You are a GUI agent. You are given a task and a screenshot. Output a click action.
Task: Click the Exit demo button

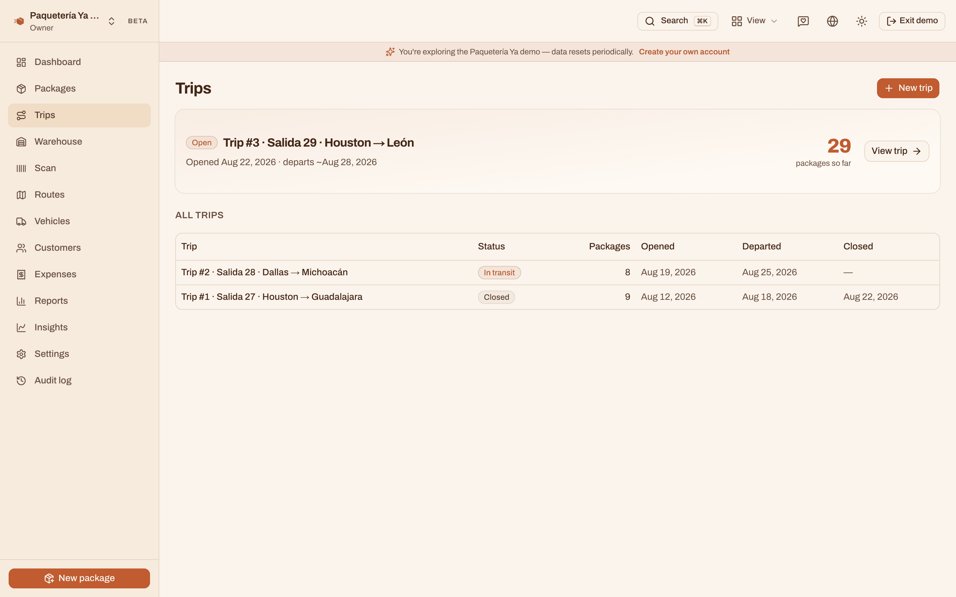click(x=912, y=21)
